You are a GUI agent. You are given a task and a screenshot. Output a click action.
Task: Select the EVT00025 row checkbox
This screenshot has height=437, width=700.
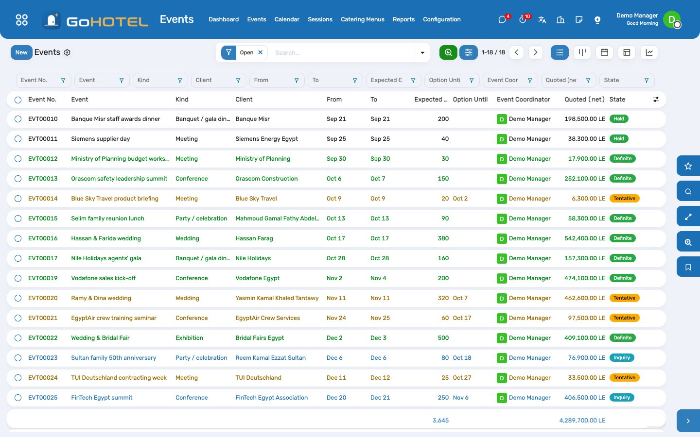point(18,398)
